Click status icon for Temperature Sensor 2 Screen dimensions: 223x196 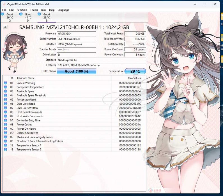6,149
